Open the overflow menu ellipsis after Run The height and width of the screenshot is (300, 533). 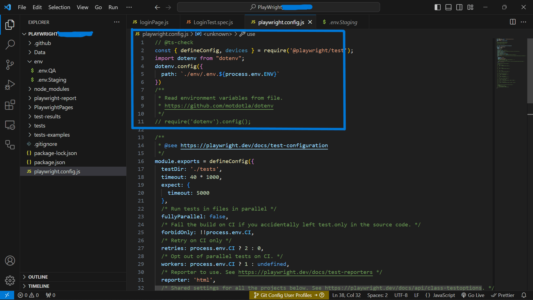(x=129, y=7)
